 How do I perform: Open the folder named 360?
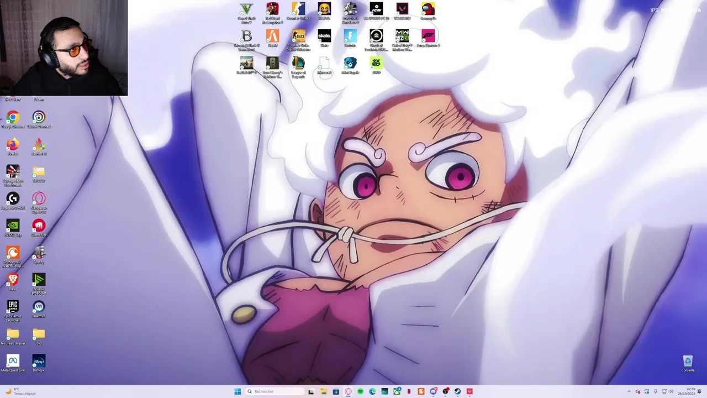tap(39, 336)
